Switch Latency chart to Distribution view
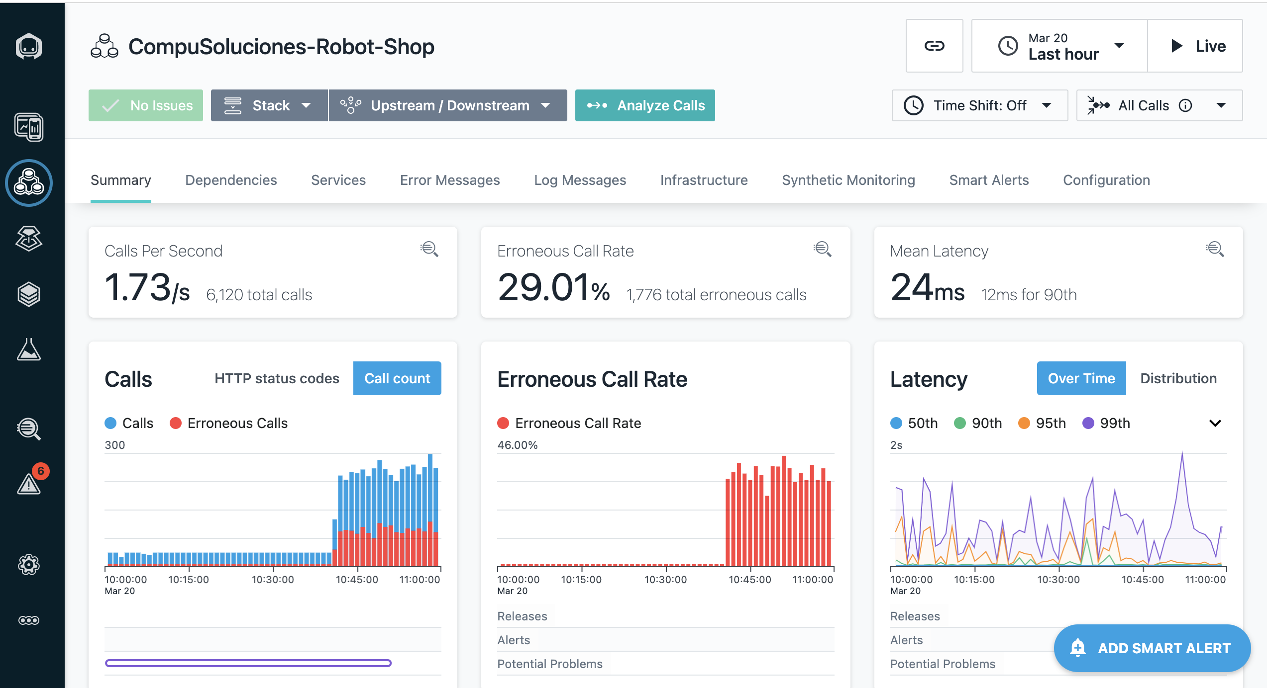 pyautogui.click(x=1178, y=378)
